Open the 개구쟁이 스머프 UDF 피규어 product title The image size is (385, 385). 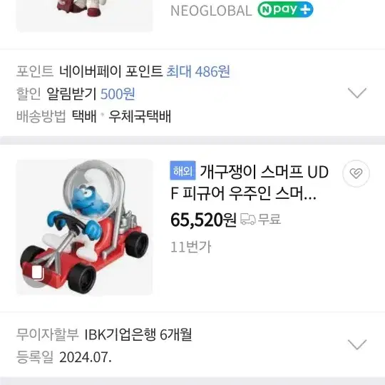[250, 183]
